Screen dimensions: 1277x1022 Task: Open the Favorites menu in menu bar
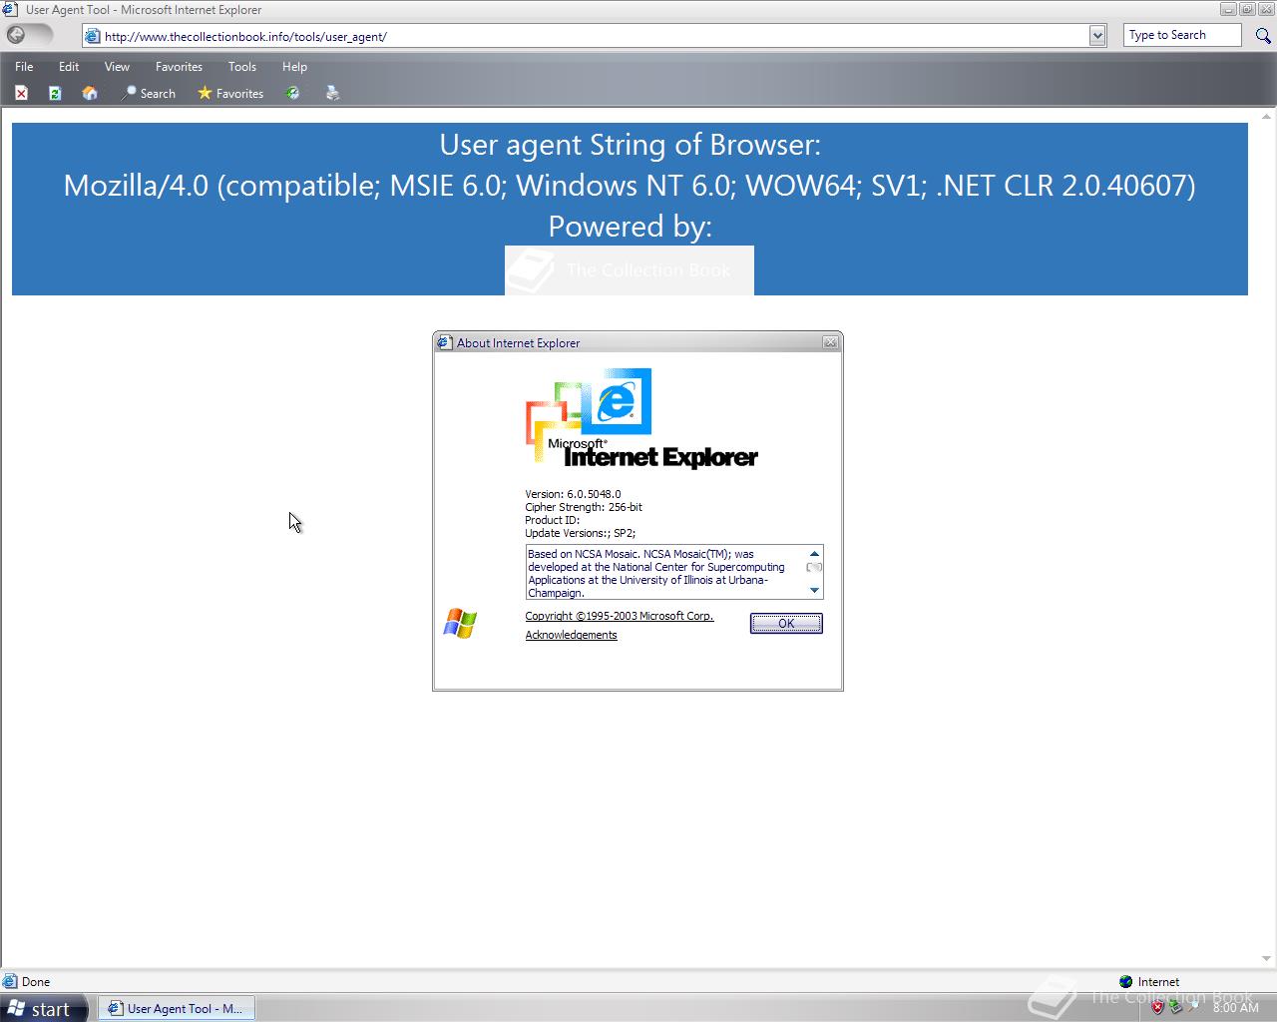[x=179, y=67]
